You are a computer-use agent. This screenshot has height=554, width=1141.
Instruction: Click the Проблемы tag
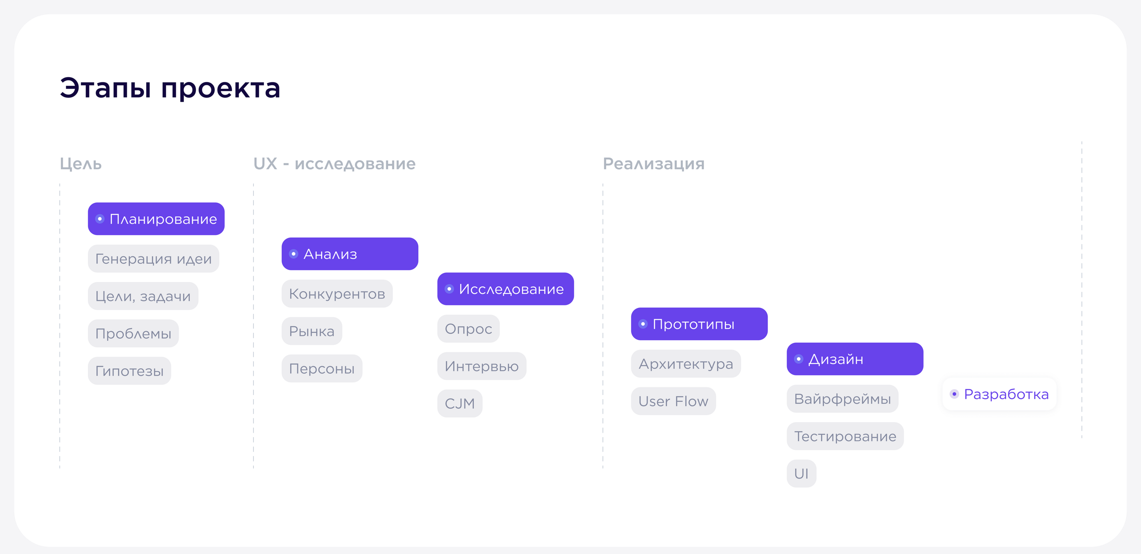133,333
